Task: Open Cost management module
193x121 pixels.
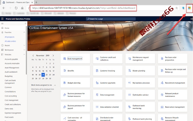Action: [11, 100]
